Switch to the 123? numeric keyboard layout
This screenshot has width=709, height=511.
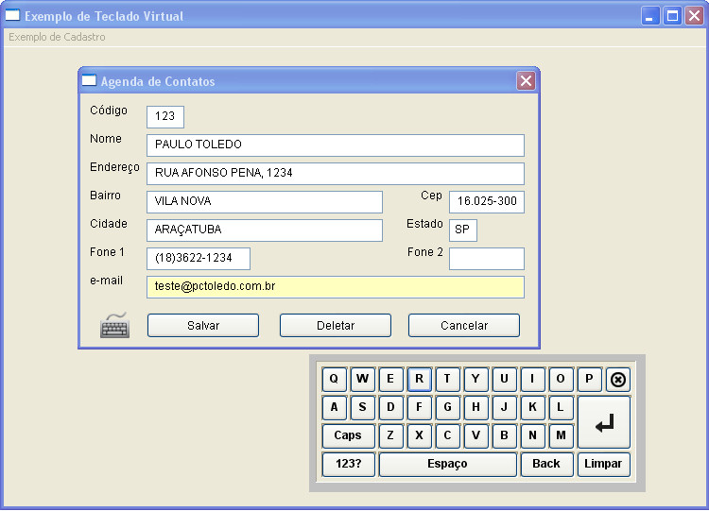tap(348, 464)
